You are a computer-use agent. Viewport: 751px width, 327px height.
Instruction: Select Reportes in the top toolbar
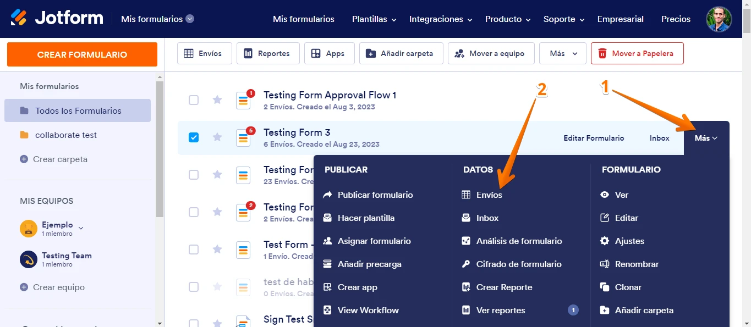point(268,53)
